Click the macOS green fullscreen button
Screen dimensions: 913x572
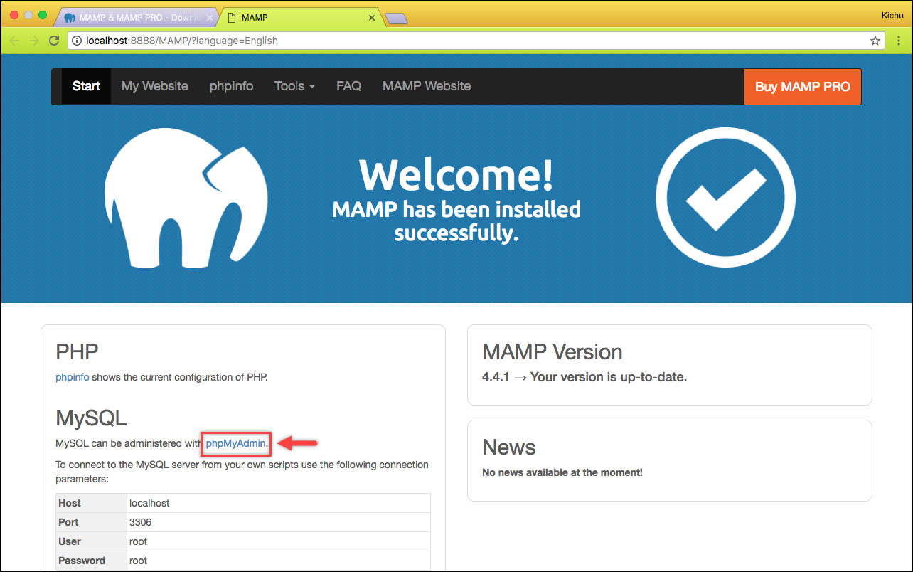tap(43, 15)
